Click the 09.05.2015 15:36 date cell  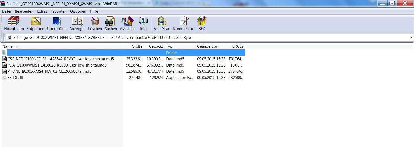[211, 65]
